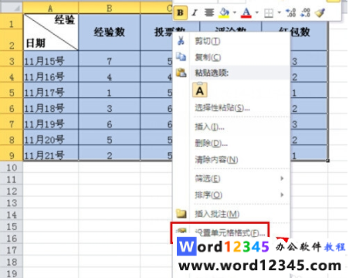Choose Delete (删除) menu entry
Screen dimensions: 349x278
pos(232,143)
